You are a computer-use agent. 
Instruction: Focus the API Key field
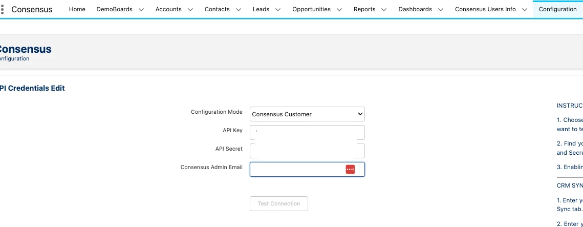click(307, 132)
